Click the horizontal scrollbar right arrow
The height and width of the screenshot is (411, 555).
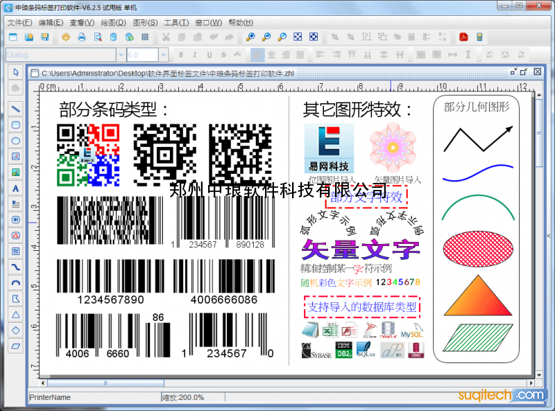coord(531,383)
